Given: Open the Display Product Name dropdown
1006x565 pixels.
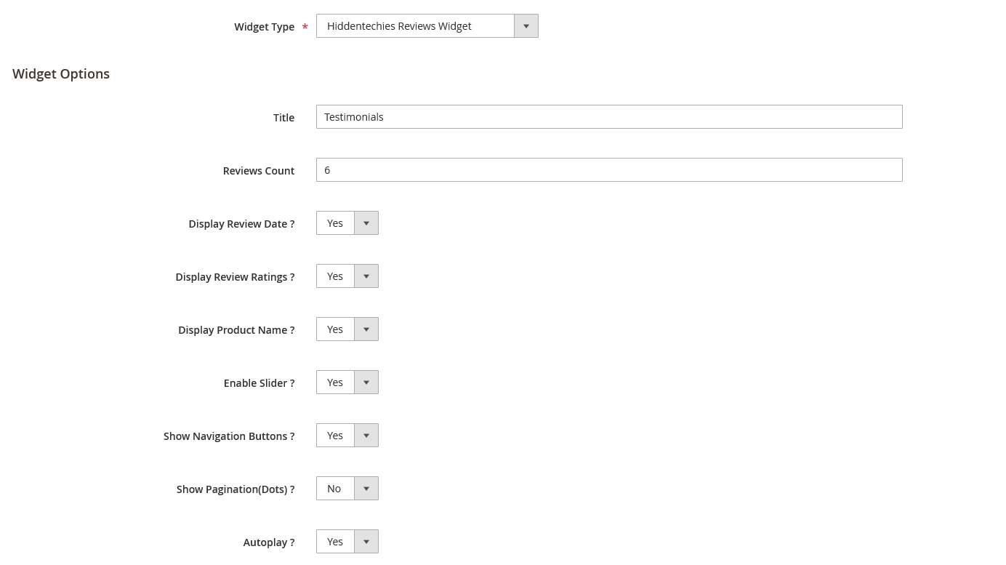Looking at the screenshot, I should point(347,329).
